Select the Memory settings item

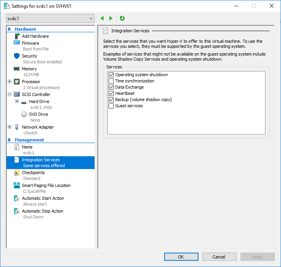click(x=29, y=69)
